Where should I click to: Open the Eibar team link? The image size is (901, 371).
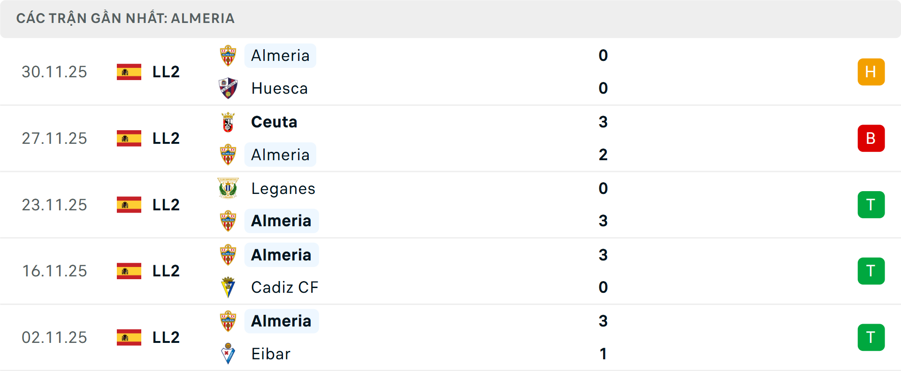pos(271,354)
